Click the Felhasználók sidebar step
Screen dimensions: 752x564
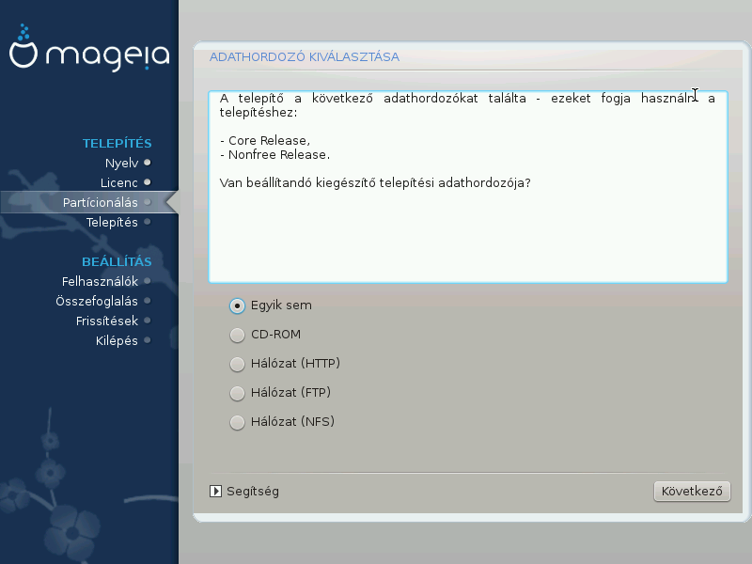click(x=100, y=281)
